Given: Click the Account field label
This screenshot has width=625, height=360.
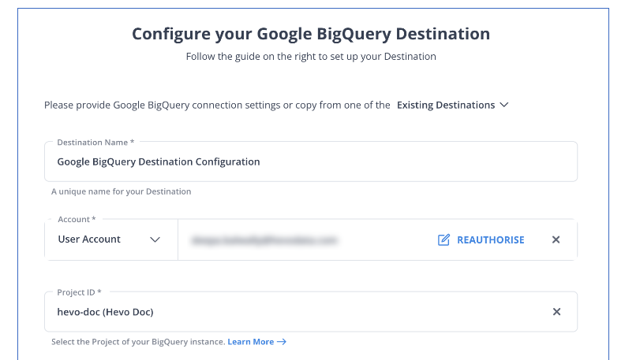Looking at the screenshot, I should (x=77, y=219).
